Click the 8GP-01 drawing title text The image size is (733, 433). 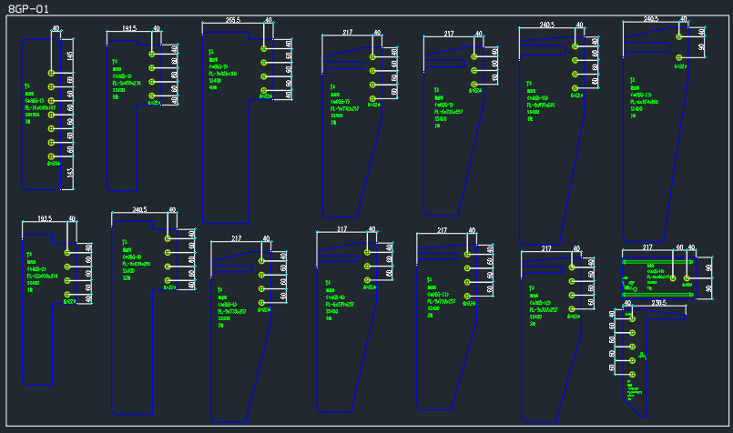tap(29, 8)
